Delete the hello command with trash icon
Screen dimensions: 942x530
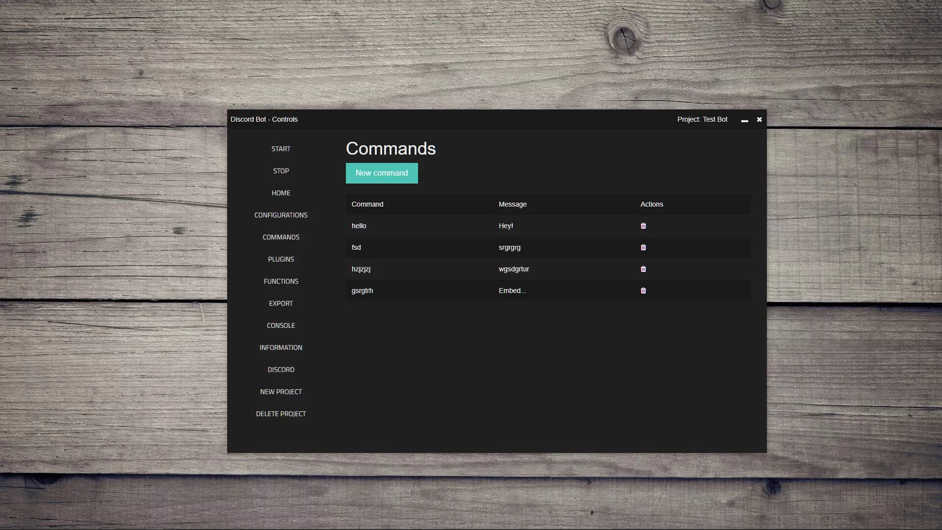[643, 226]
